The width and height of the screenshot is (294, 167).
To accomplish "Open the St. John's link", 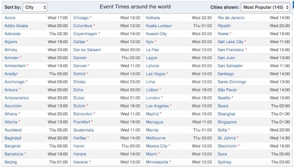I will pyautogui.click(x=226, y=138).
